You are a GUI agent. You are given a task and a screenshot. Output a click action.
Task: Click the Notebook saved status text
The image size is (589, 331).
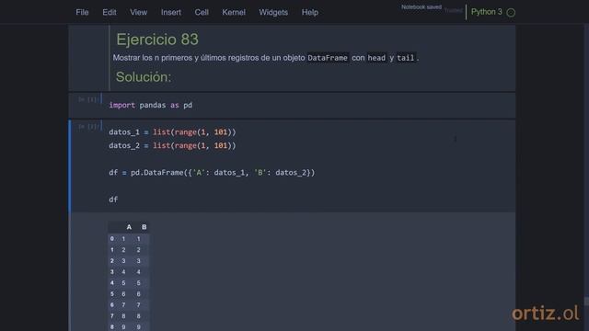coord(422,7)
